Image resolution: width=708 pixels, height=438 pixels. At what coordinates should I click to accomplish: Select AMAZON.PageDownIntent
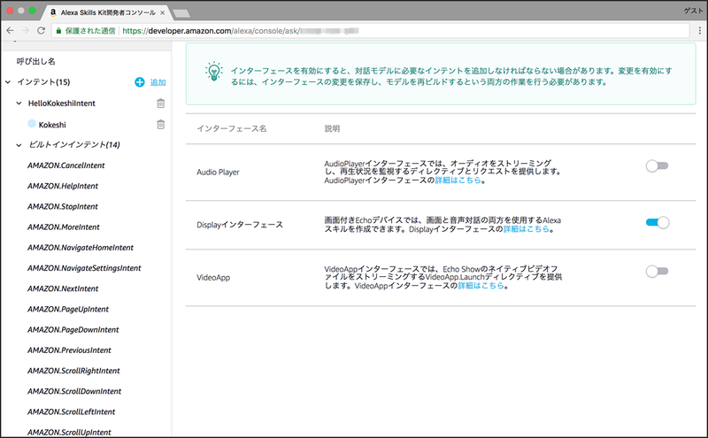point(73,330)
